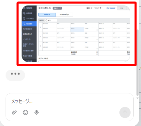Screen dimensions: 141x126
Task: Expand the dropdown arrow beside the 登録 button
Action: (x=128, y=8)
